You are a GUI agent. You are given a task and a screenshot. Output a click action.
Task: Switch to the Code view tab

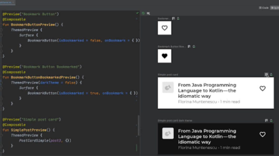(264, 8)
